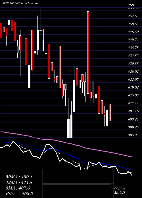Click the Price : 403.5 readout
The height and width of the screenshot is (198, 142).
pyautogui.click(x=20, y=194)
